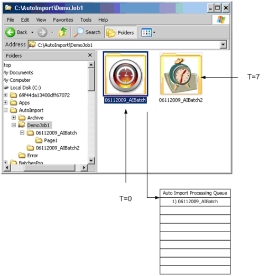Click the tree scroll down arrow
The height and width of the screenshot is (276, 277).
coord(91,160)
